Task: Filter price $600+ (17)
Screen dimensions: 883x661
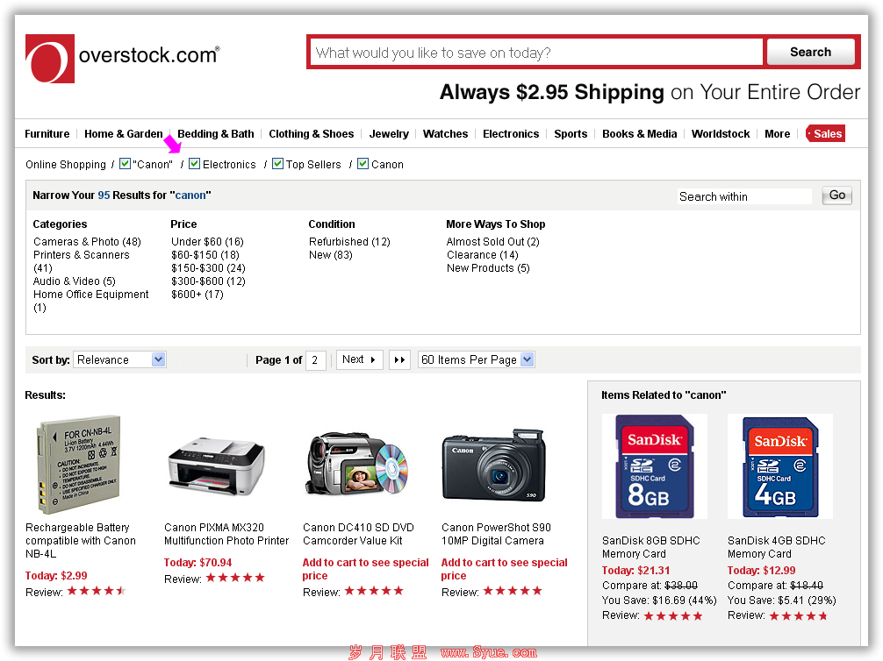Action: (x=197, y=295)
